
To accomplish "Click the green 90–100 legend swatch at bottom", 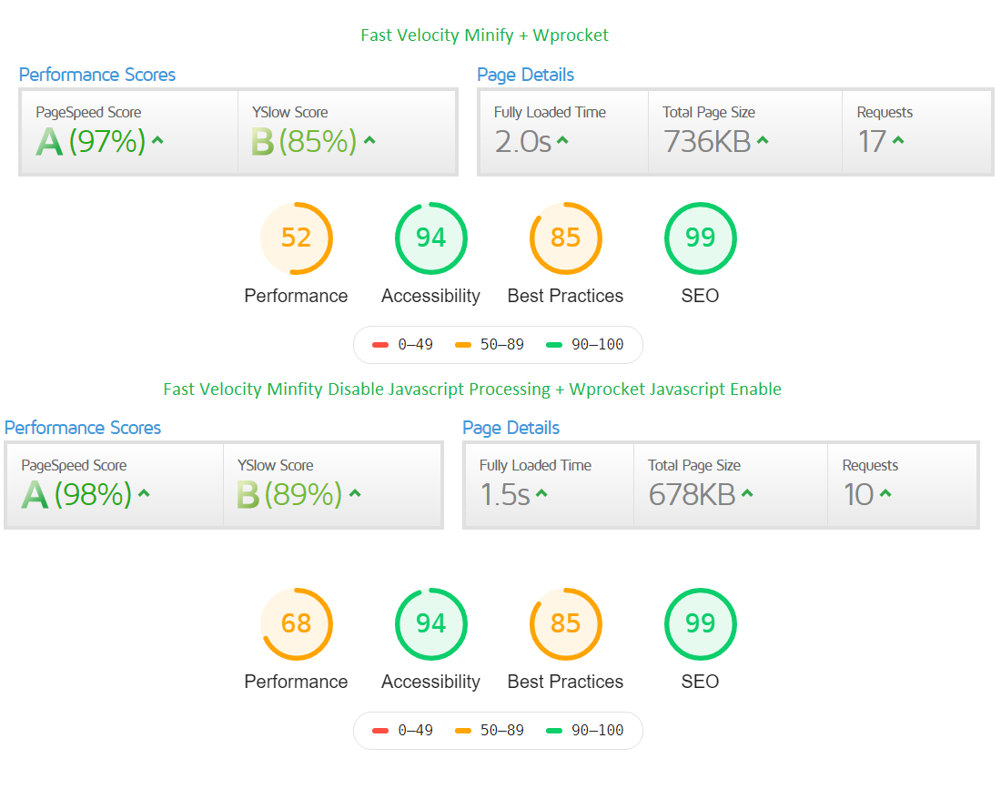I will click(x=554, y=731).
